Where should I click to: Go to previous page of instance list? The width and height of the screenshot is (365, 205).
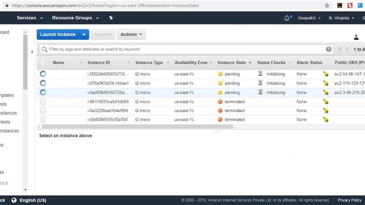point(347,50)
